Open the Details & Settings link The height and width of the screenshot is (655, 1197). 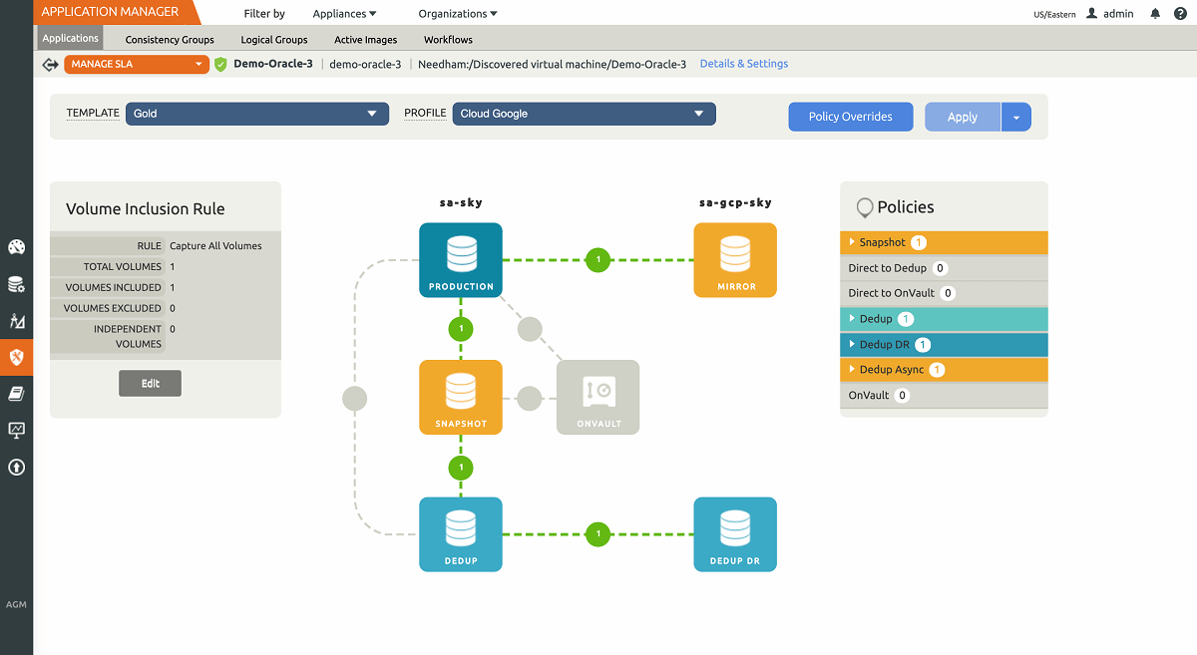743,63
